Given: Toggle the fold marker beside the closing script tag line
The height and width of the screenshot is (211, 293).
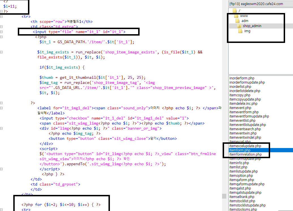Looking at the screenshot, I should 1,169.
